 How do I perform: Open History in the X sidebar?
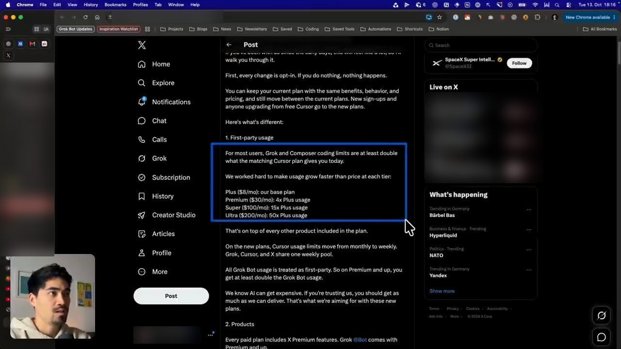pos(155,196)
